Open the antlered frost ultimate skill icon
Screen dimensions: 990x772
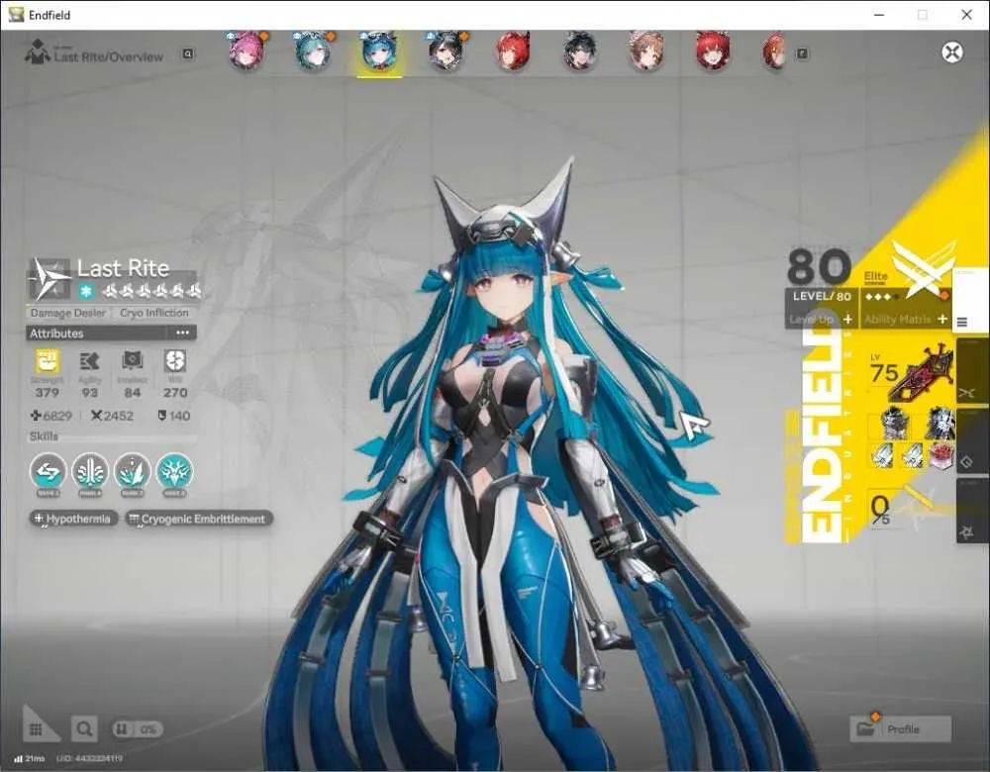[x=175, y=472]
